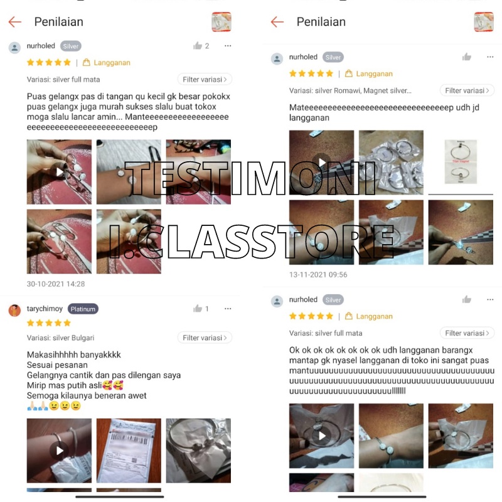Open the product thumbnail icon at the top right of the left screen

coord(222,22)
